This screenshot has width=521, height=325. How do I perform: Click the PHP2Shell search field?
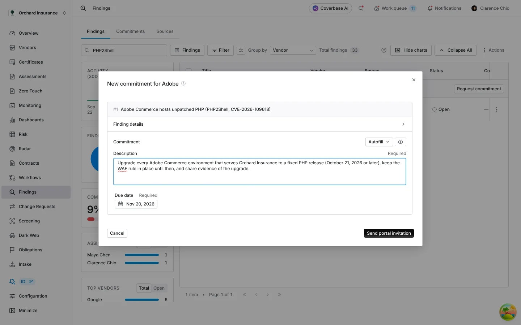(x=124, y=50)
